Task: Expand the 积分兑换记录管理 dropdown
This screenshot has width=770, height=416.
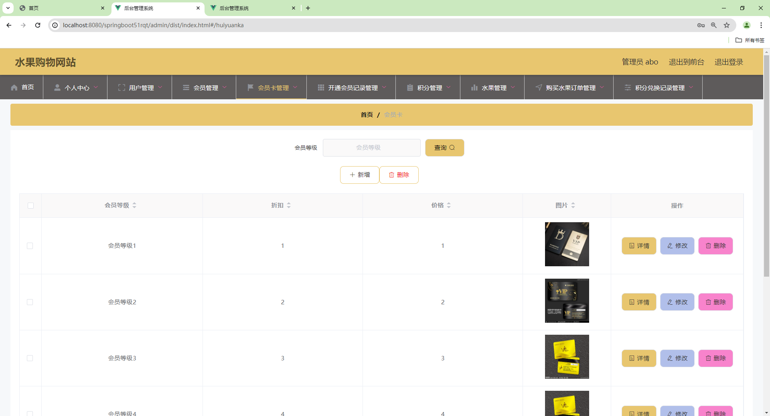Action: coord(692,87)
